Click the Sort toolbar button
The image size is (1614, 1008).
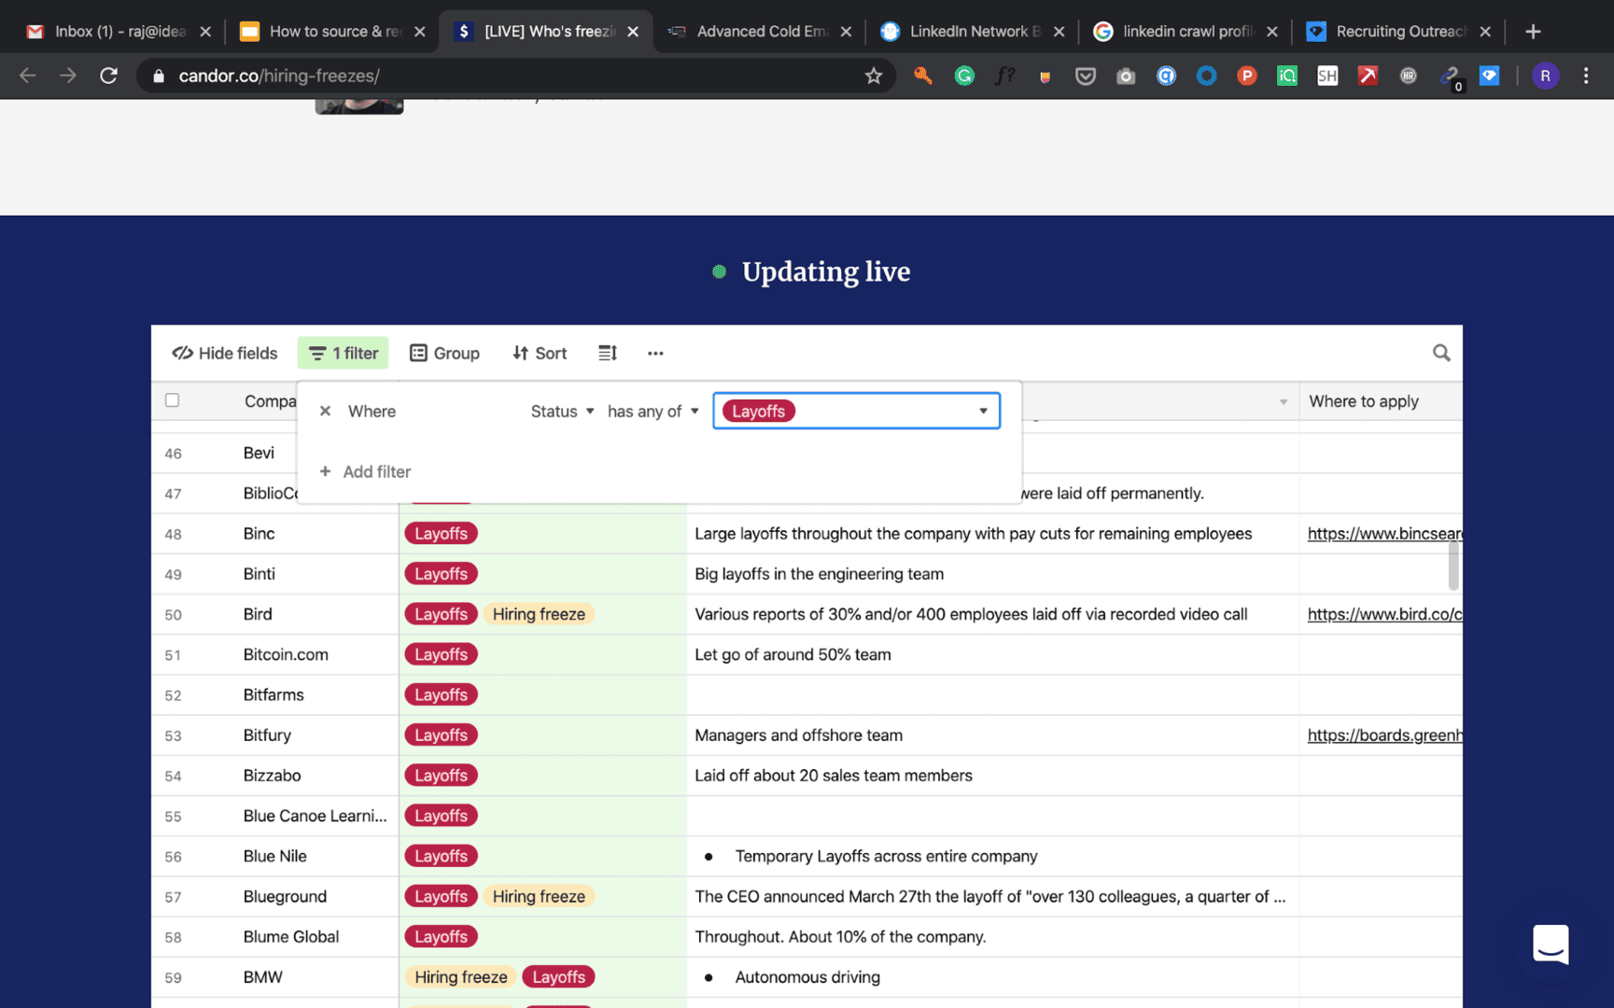tap(540, 353)
